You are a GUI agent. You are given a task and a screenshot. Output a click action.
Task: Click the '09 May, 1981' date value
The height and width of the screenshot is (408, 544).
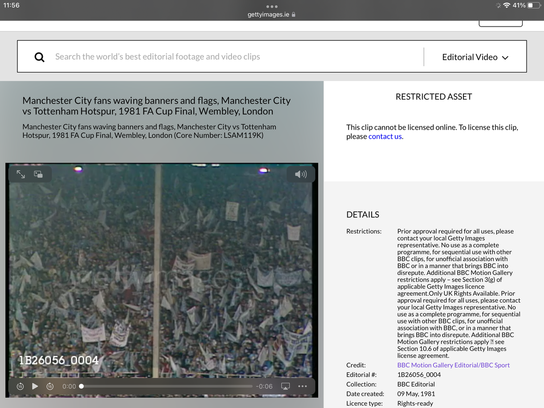click(x=416, y=394)
